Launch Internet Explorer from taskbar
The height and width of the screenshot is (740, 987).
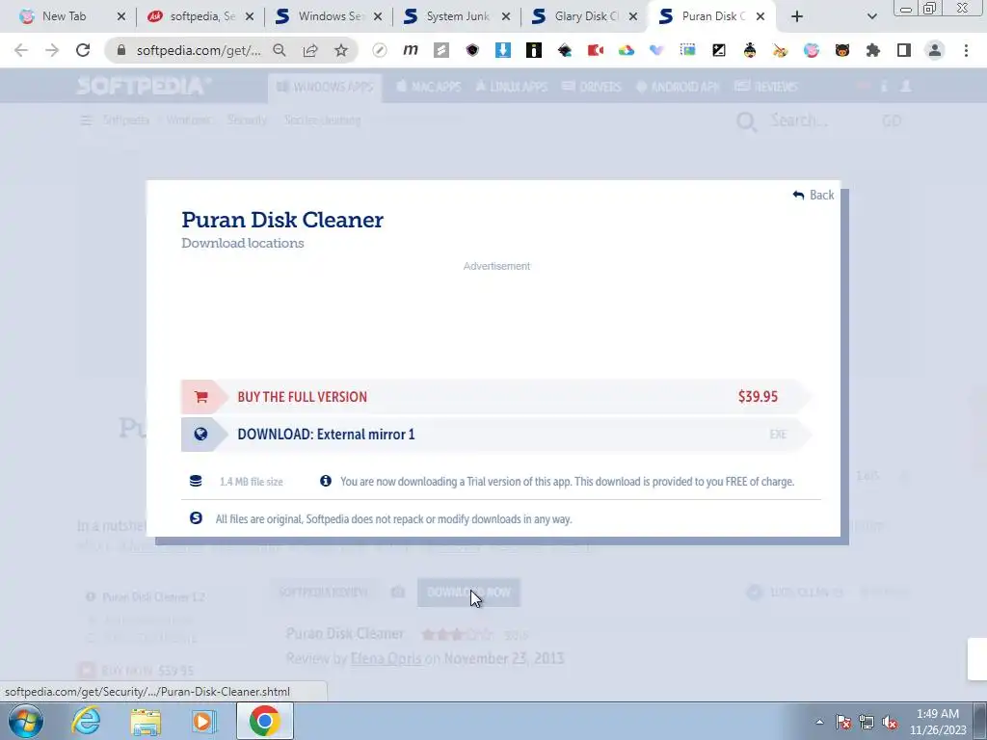point(86,721)
